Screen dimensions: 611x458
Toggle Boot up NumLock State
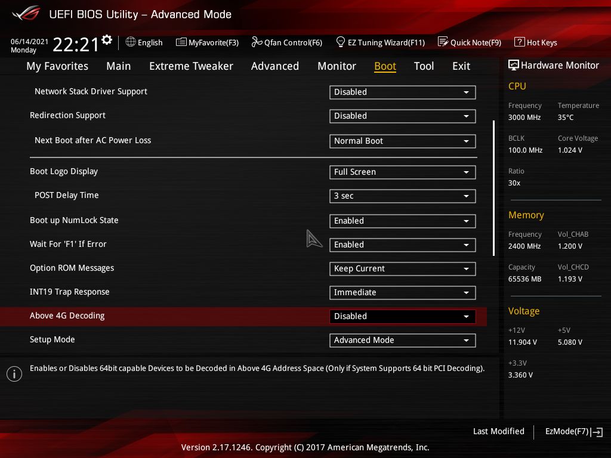pyautogui.click(x=402, y=221)
